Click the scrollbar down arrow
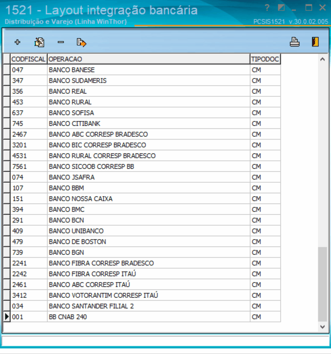The width and height of the screenshot is (331, 354). coord(323,327)
